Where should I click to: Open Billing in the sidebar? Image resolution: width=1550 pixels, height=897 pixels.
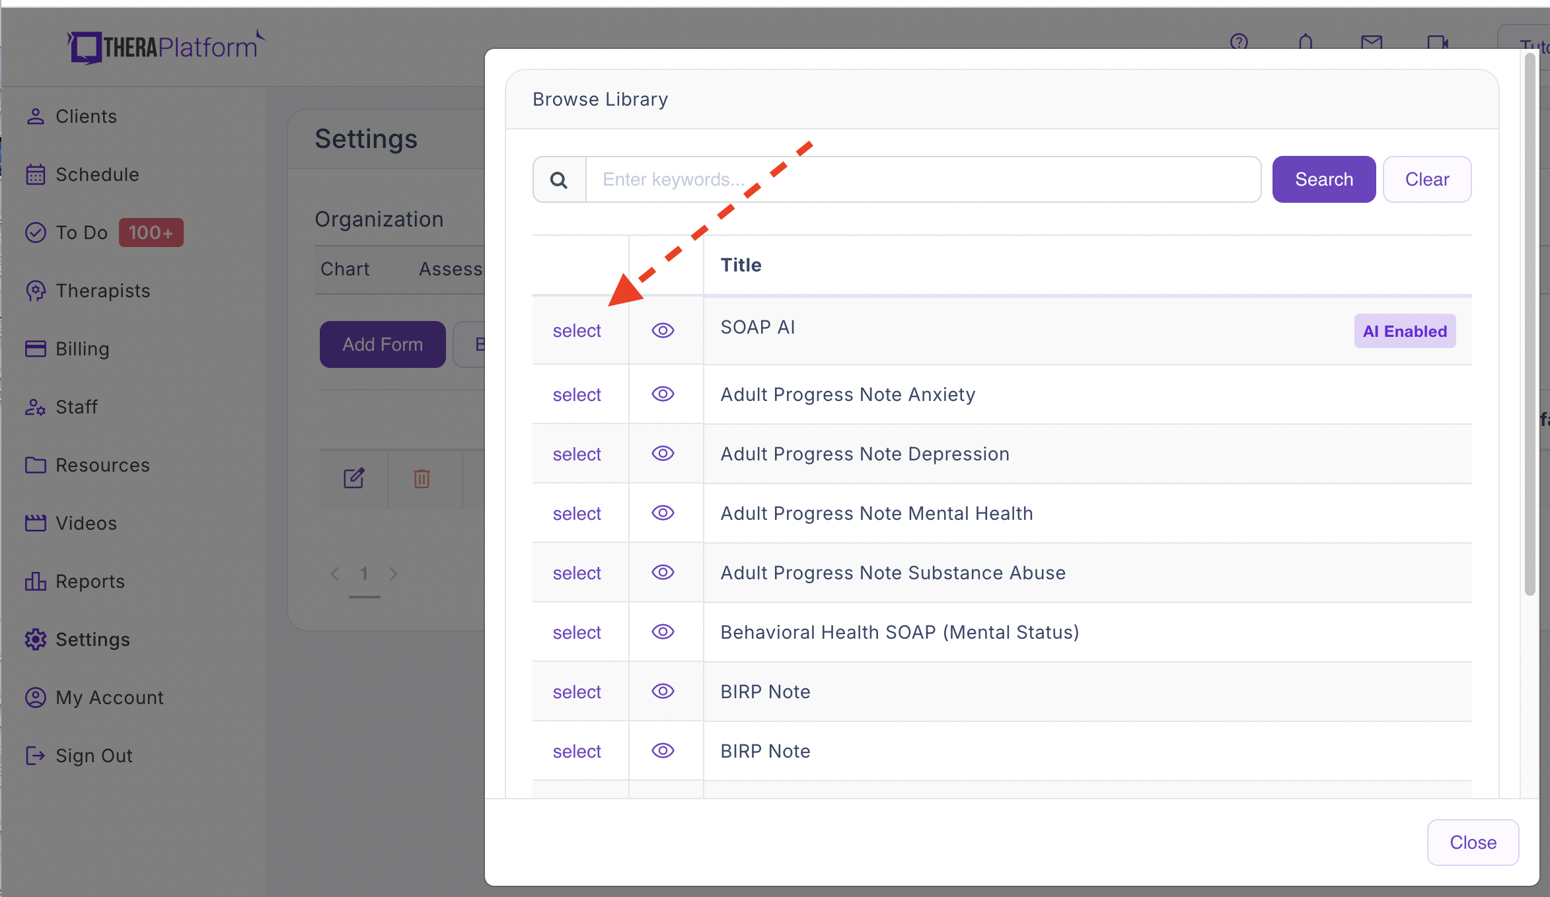point(67,349)
